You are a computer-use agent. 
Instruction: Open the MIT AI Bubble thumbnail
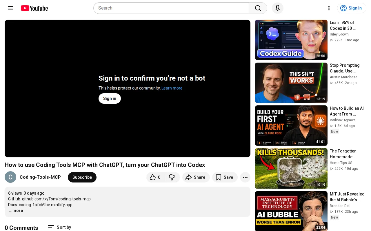click(x=291, y=211)
